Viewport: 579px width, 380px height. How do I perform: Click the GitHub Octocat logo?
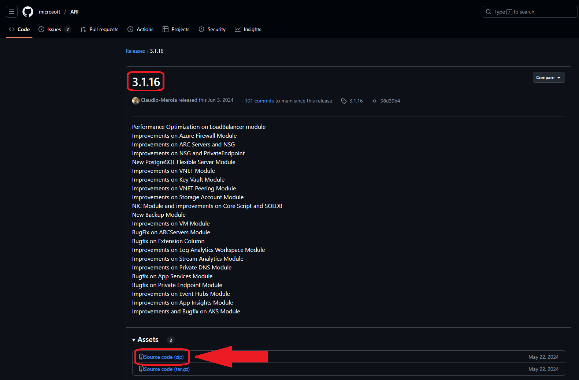[x=28, y=12]
